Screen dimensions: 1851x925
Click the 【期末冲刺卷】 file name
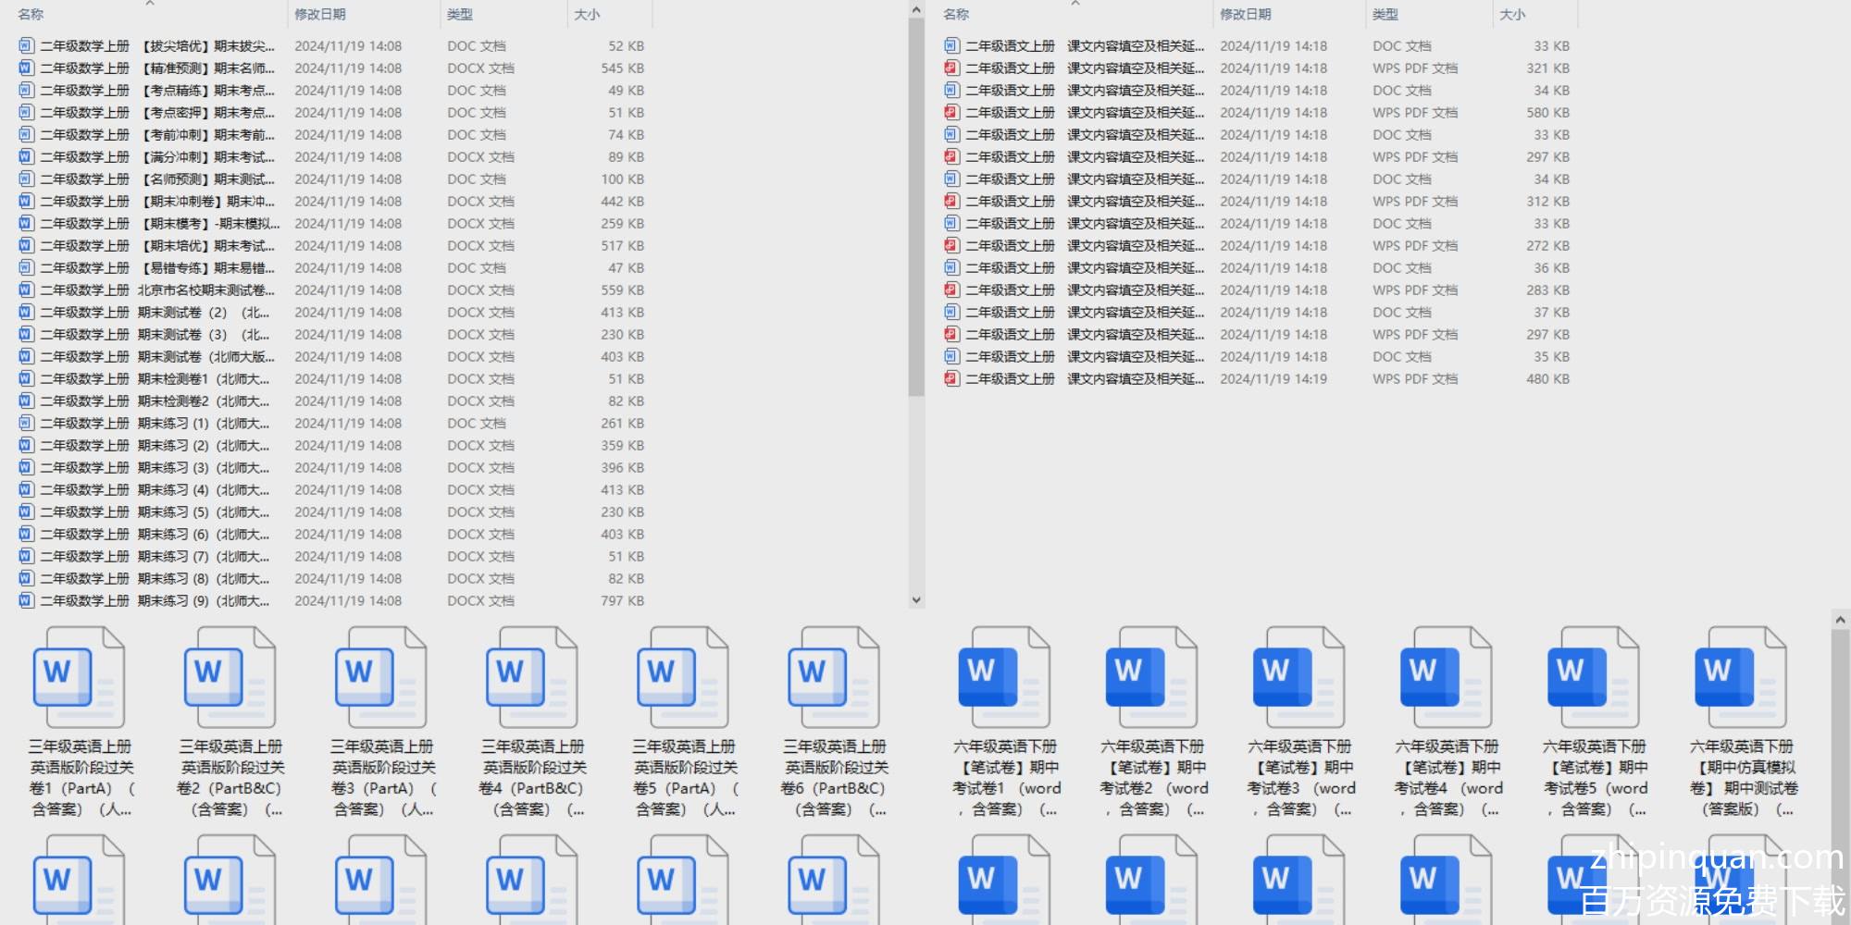pos(157,201)
